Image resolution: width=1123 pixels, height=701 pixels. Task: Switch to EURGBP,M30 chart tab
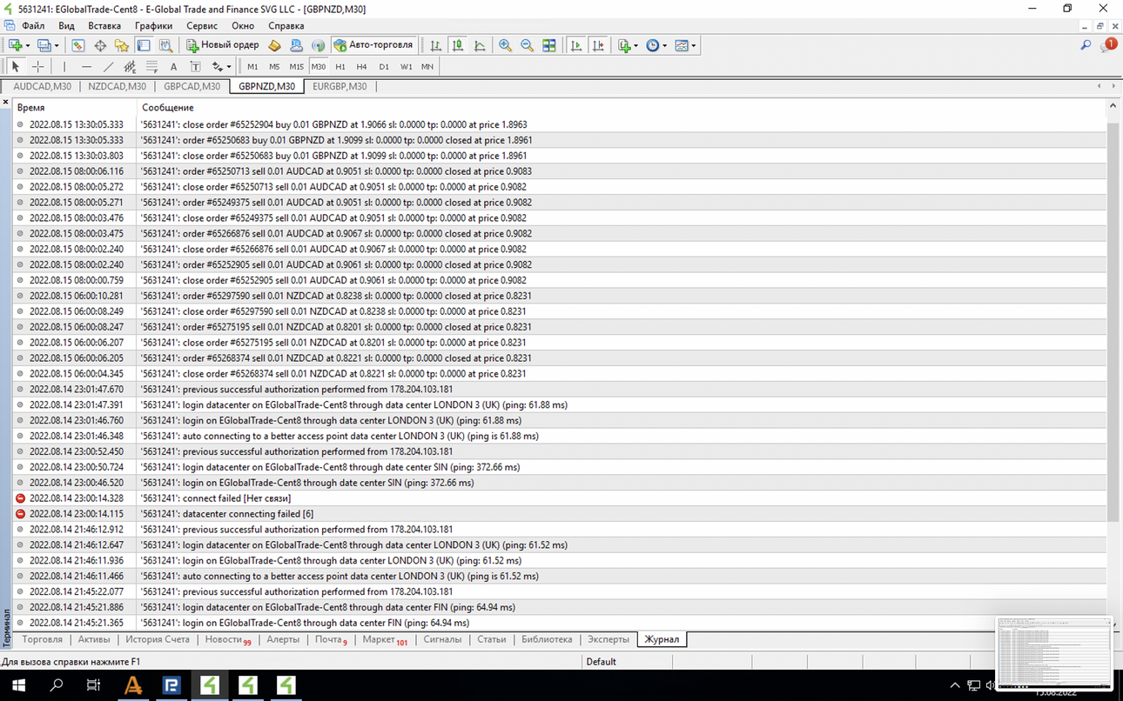pyautogui.click(x=340, y=86)
